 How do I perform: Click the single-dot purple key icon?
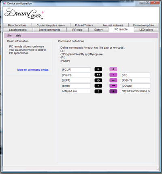click(x=113, y=75)
